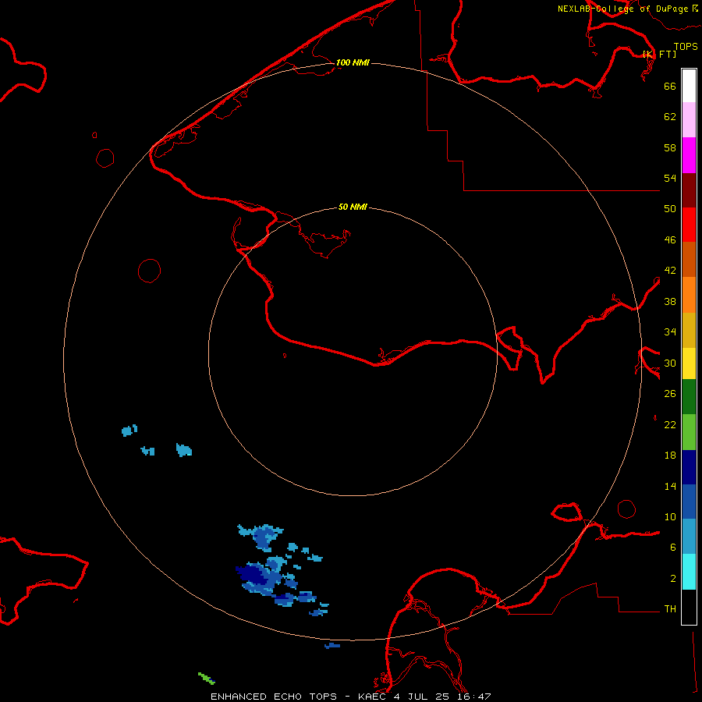702x702 pixels.
Task: Click the '66' legend value
Action: 670,86
